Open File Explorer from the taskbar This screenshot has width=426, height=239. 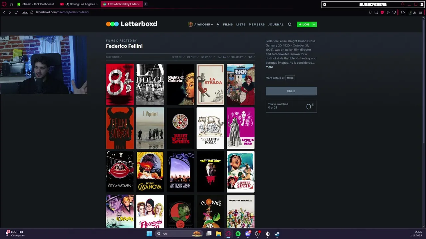(218, 234)
